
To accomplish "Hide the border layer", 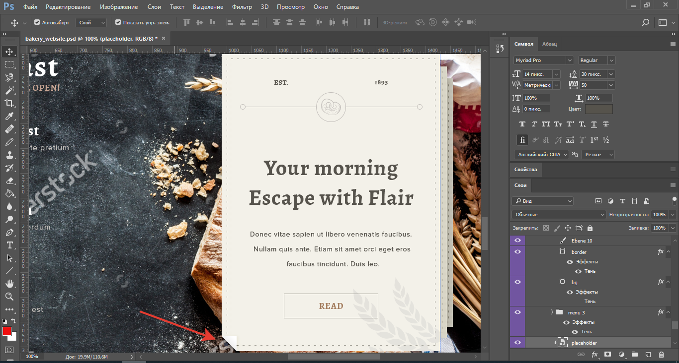I will 517,252.
